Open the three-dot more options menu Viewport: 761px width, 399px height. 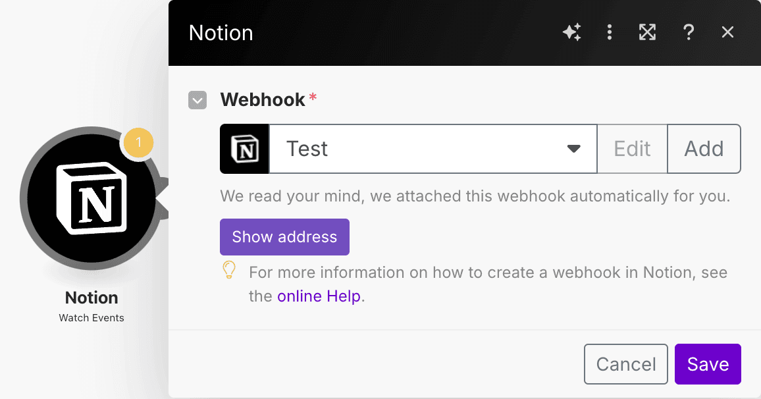point(610,32)
